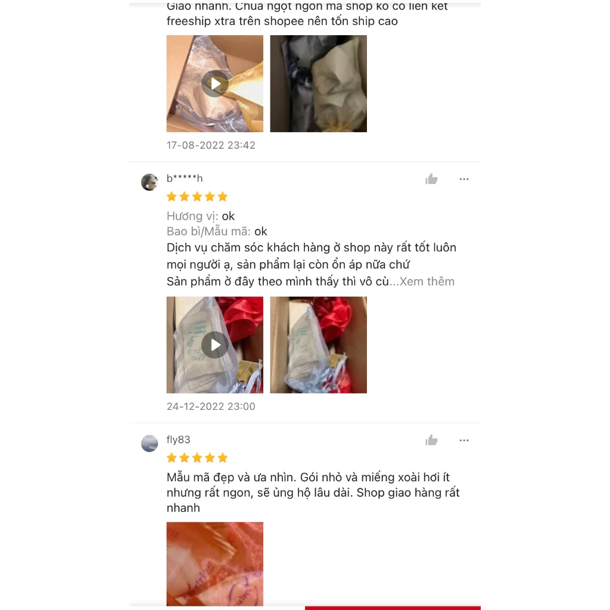This screenshot has width=610, height=610.
Task: Play b*****h's review video
Action: coord(214,345)
